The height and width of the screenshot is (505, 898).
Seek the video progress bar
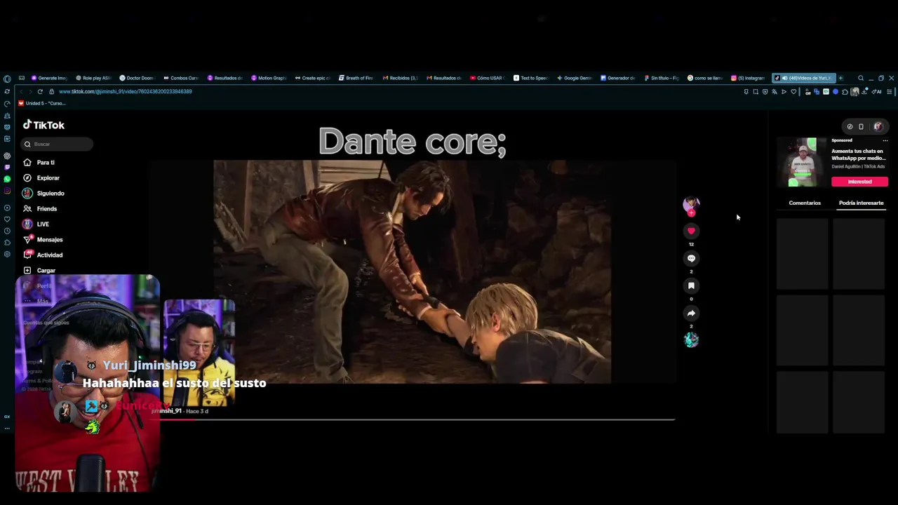pyautogui.click(x=413, y=419)
